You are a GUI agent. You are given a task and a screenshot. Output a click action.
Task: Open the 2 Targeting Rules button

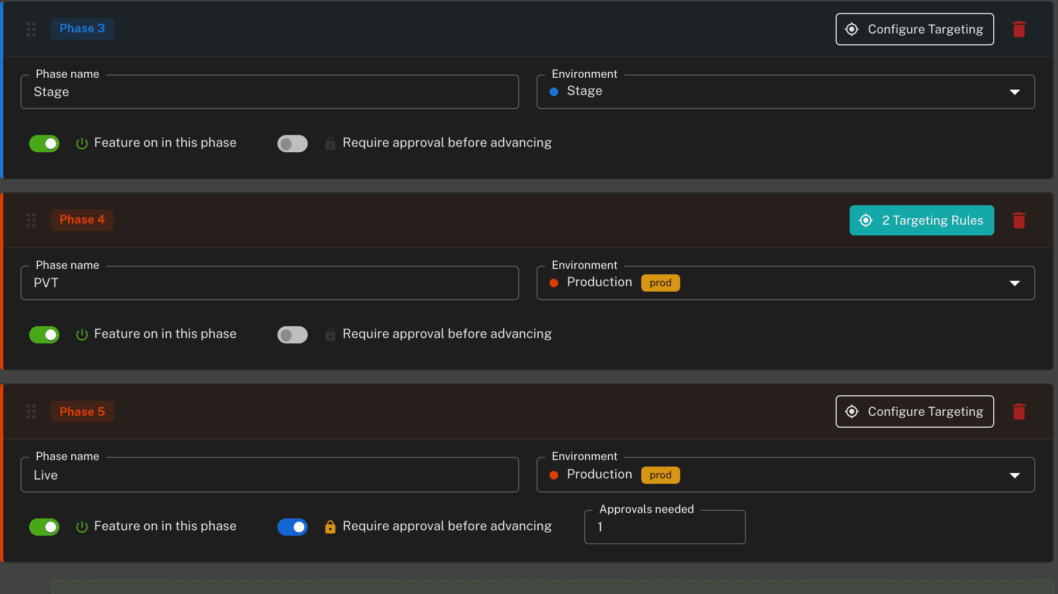pos(922,220)
